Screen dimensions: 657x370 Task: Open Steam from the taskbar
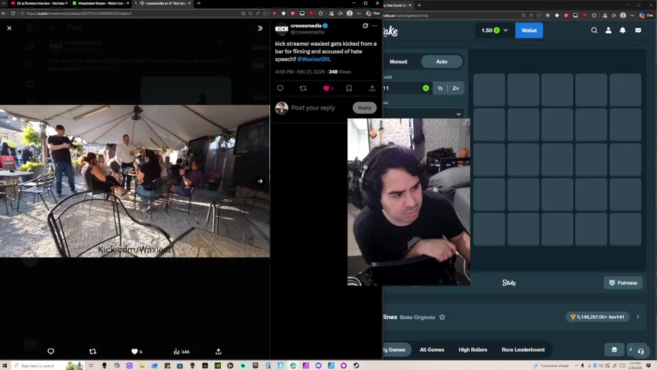(356, 366)
